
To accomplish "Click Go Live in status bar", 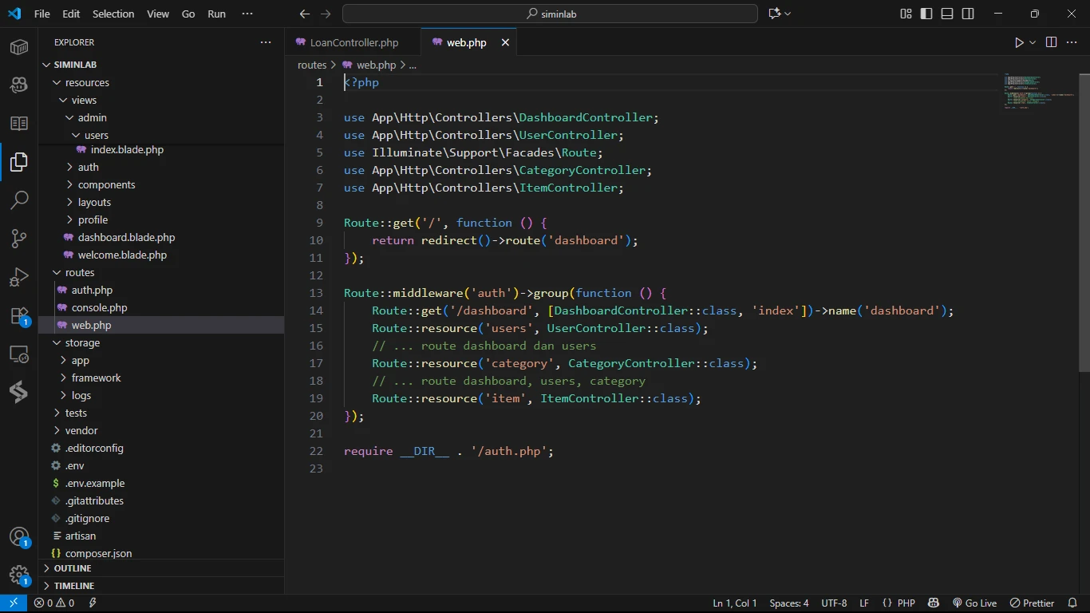I will 974,603.
